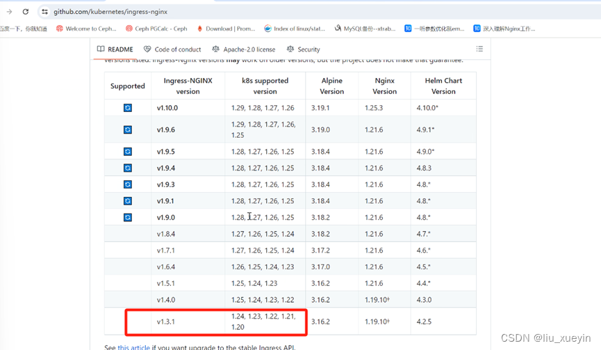Click the supported icon in v1.9.1 row
The image size is (601, 350).
[128, 201]
